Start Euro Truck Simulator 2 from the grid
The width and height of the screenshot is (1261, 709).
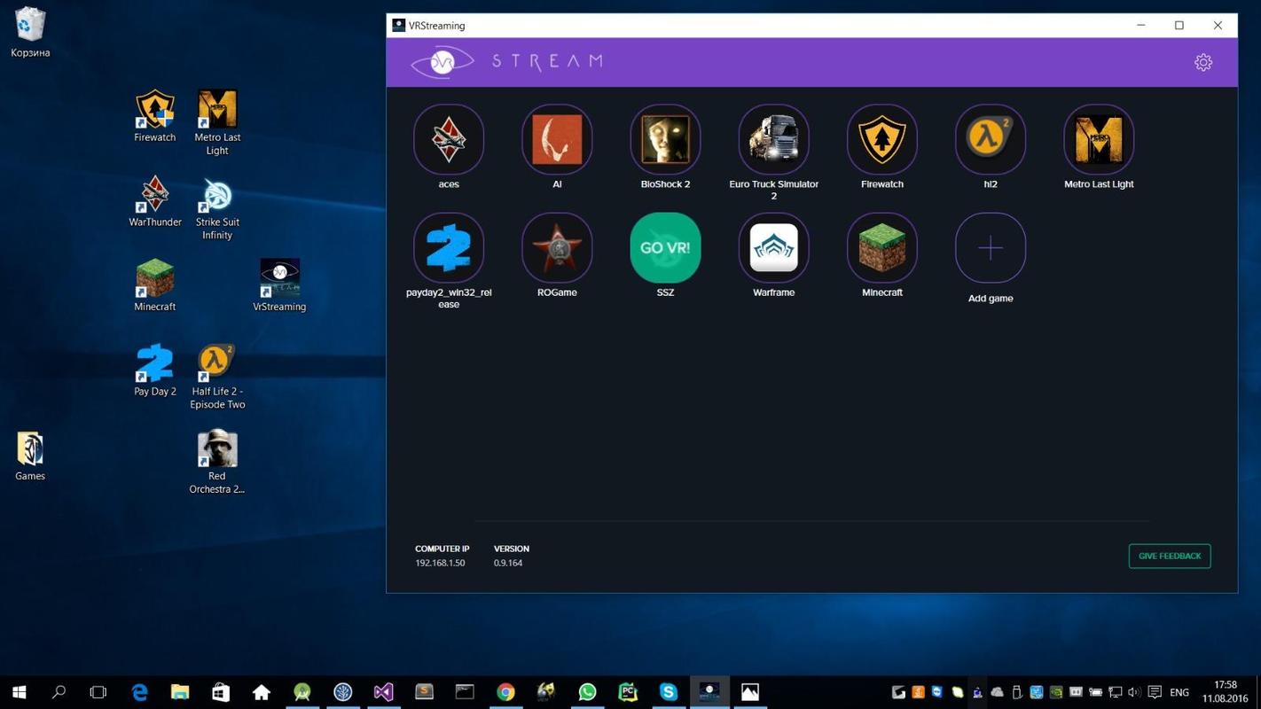[x=773, y=139]
